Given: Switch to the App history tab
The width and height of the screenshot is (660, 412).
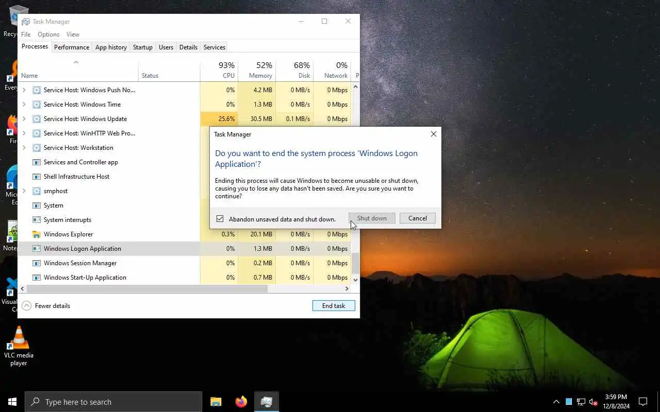Looking at the screenshot, I should click(111, 47).
